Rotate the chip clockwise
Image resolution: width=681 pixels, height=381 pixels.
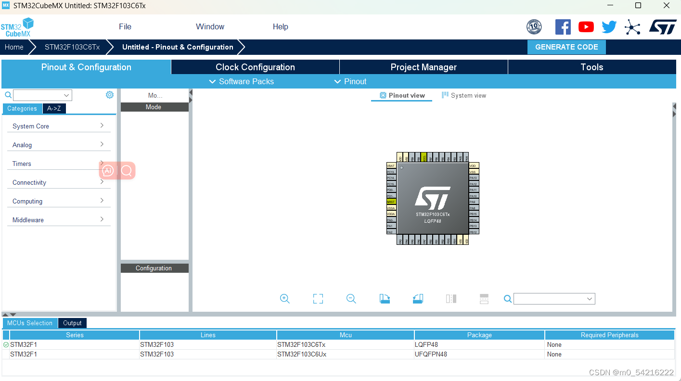[x=384, y=298]
